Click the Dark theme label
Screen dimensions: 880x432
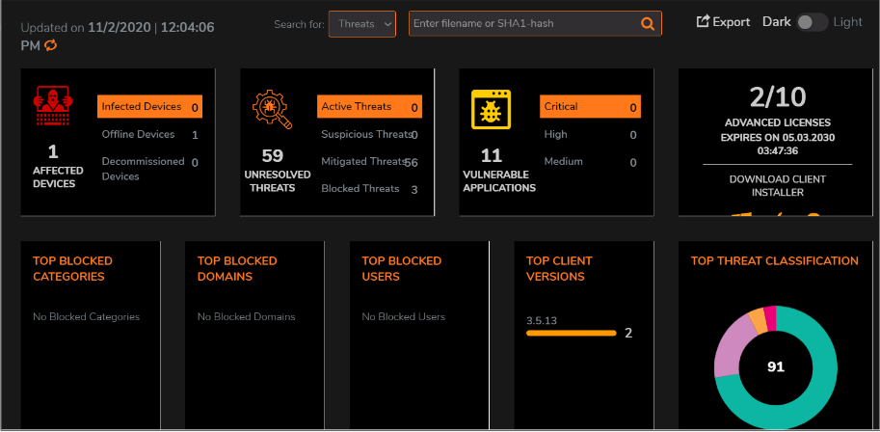point(777,22)
